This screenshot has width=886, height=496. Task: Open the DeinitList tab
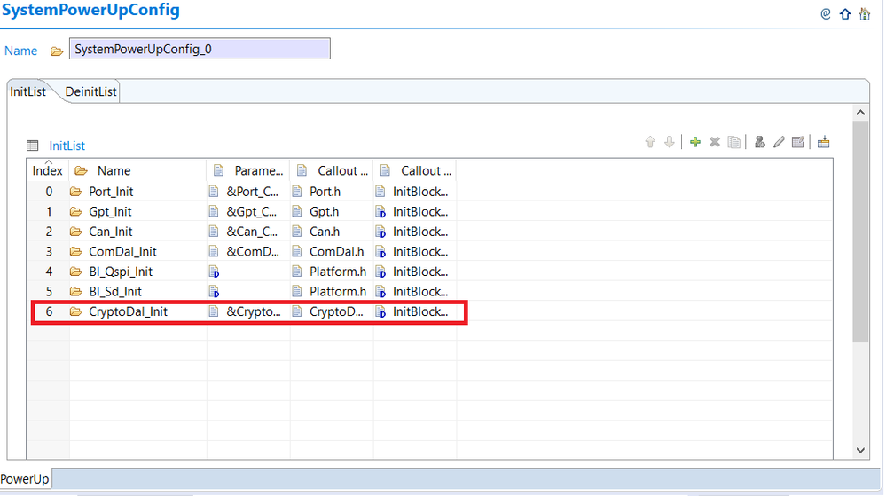point(90,91)
